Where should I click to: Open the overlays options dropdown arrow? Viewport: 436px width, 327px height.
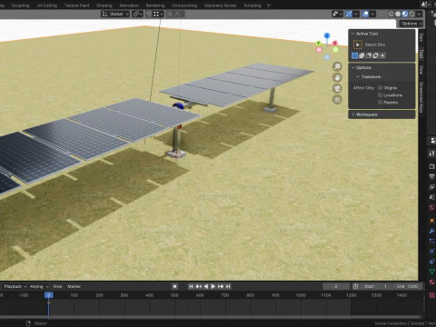(372, 14)
